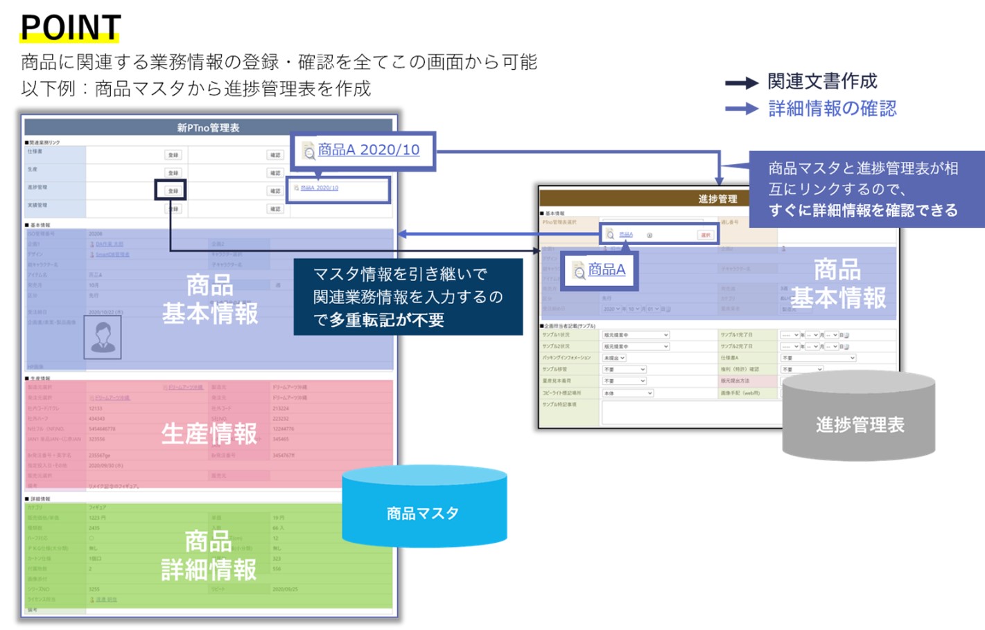This screenshot has height=630, width=985.
Task: Click 販売価格 value 1223 円
Action: 97,518
